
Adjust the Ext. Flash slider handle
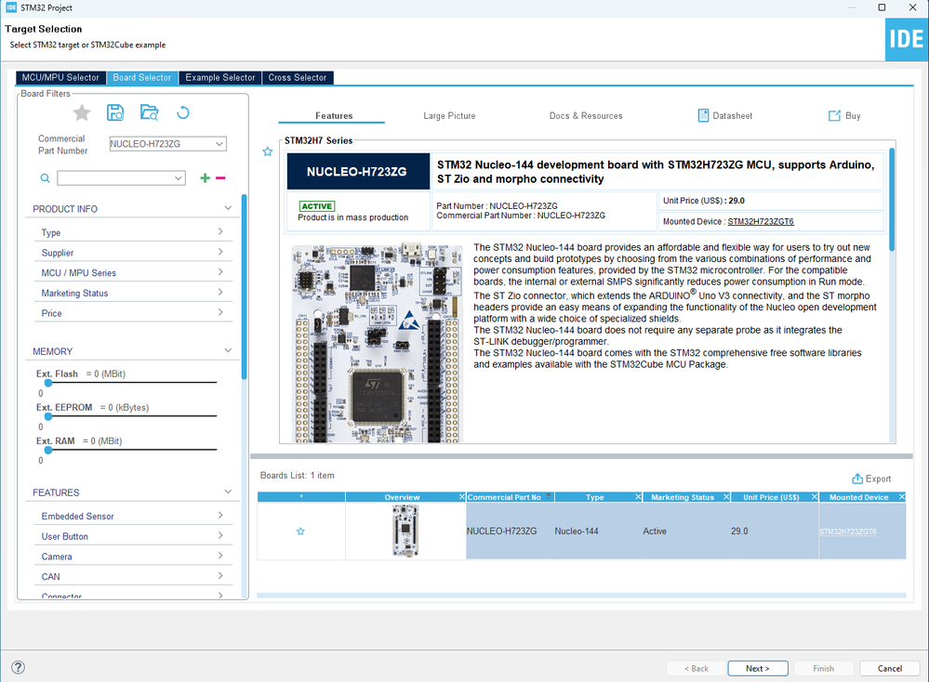pyautogui.click(x=48, y=383)
